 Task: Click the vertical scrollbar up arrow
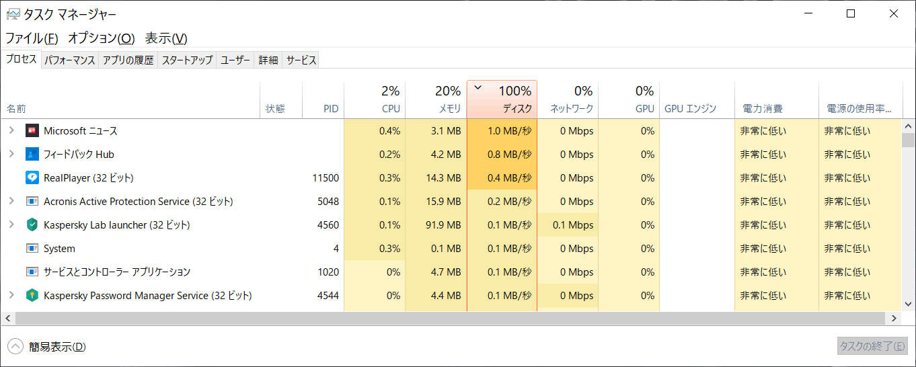(x=908, y=125)
